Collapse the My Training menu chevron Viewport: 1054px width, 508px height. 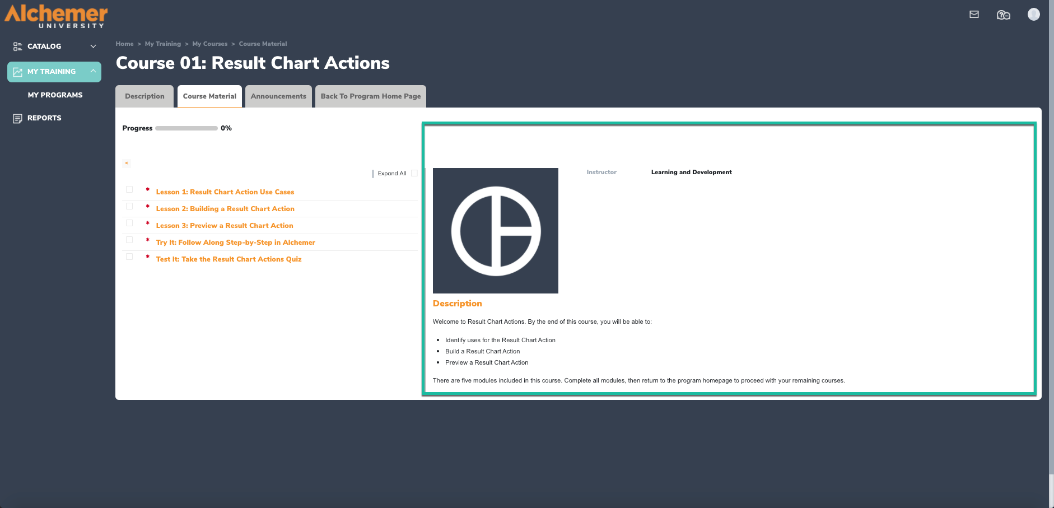pyautogui.click(x=94, y=71)
